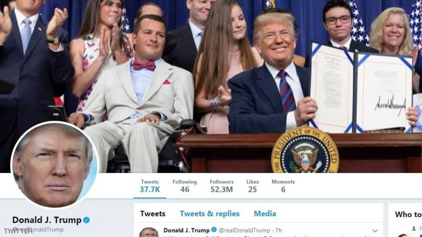Switch to the Tweets & replies tab
Image resolution: width=422 pixels, height=237 pixels.
point(209,214)
